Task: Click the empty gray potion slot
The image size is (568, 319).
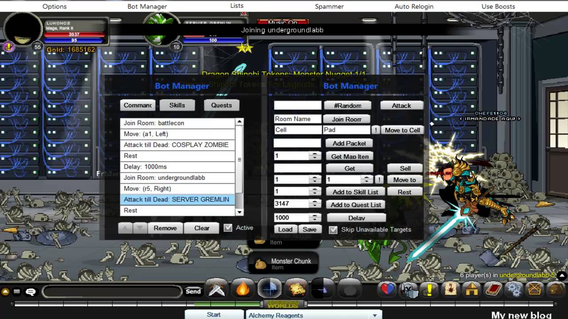Action: [349, 289]
